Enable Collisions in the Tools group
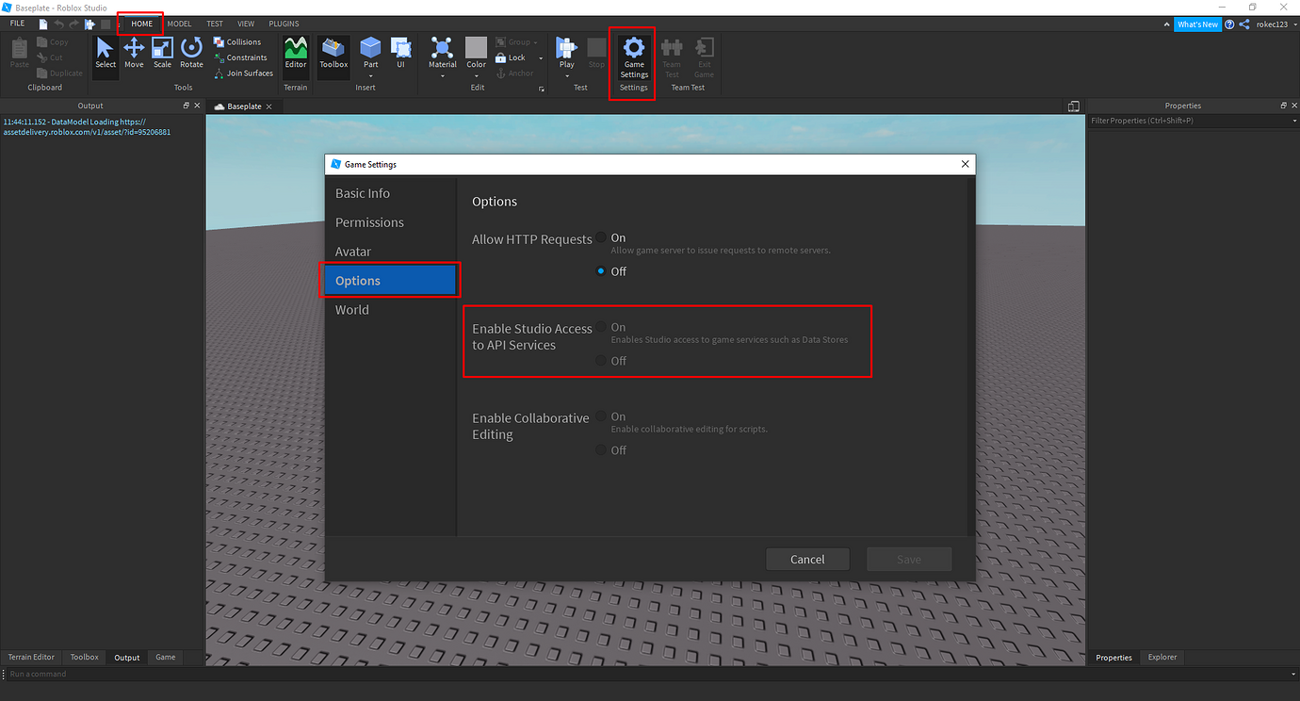The image size is (1300, 701). [x=241, y=41]
